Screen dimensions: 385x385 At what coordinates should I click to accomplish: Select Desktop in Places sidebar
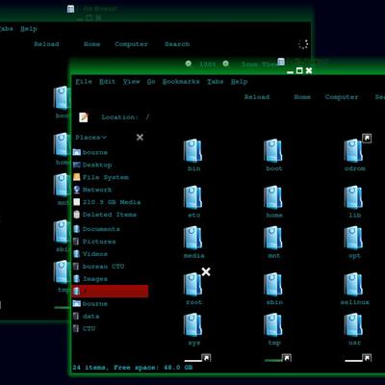pyautogui.click(x=92, y=165)
